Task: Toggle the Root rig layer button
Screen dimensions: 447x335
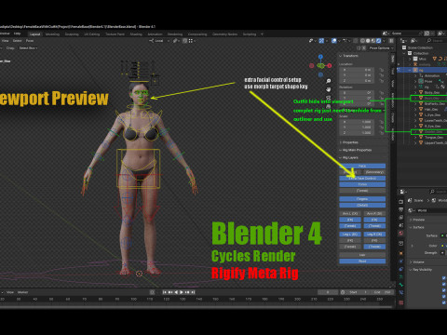Action: 362,261
